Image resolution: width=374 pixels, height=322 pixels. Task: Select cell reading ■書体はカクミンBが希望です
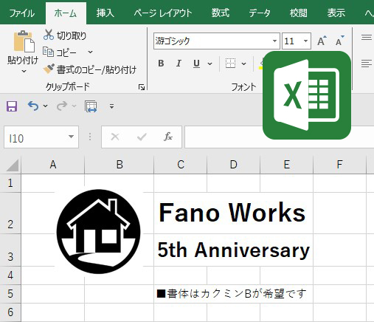[232, 294]
